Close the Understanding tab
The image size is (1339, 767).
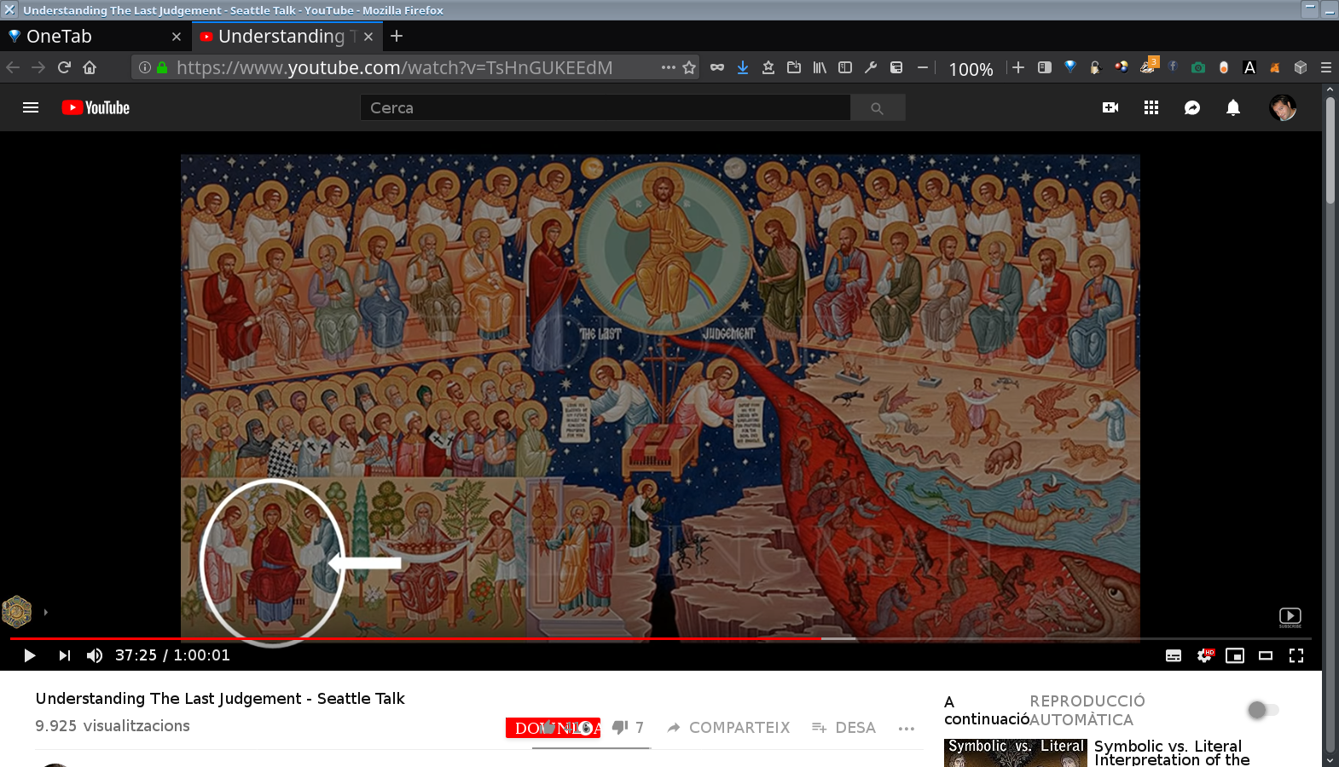point(368,37)
